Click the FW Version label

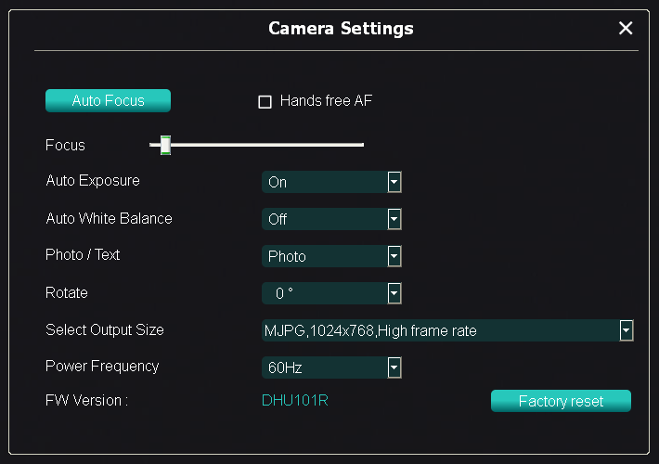[86, 401]
